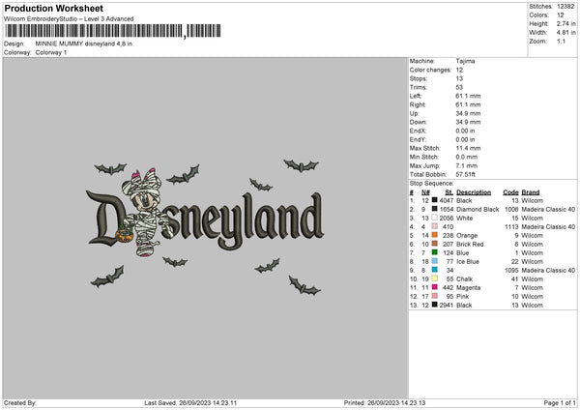
Task: Click the Orange thread color swatch
Action: 435,235
